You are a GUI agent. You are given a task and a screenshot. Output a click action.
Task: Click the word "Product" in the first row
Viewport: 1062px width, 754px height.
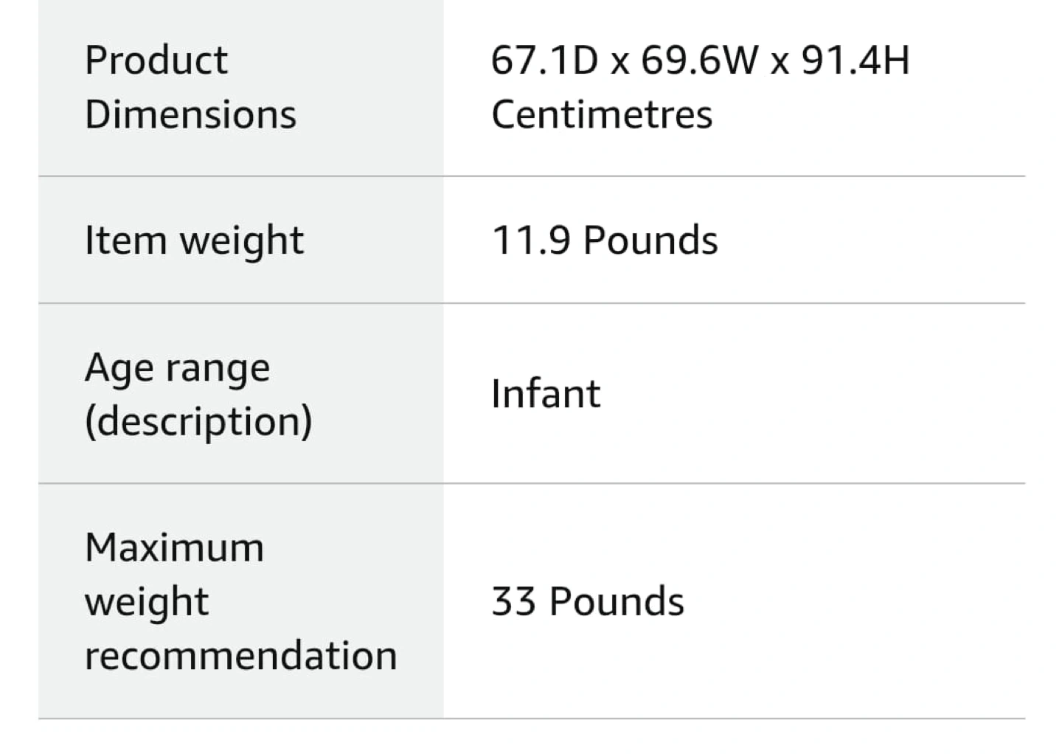click(x=156, y=60)
